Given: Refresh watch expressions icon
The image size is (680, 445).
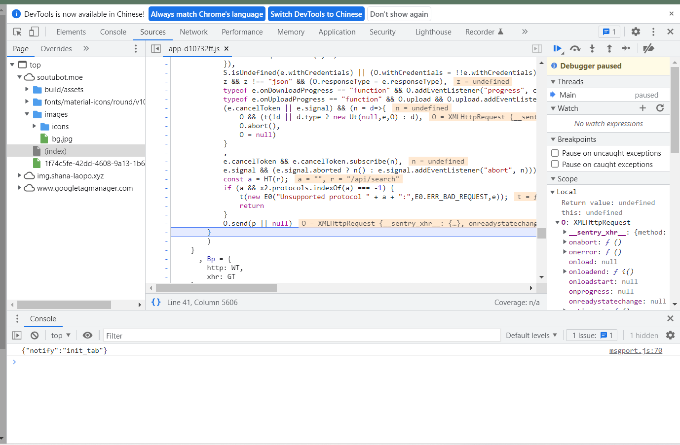Looking at the screenshot, I should click(660, 108).
